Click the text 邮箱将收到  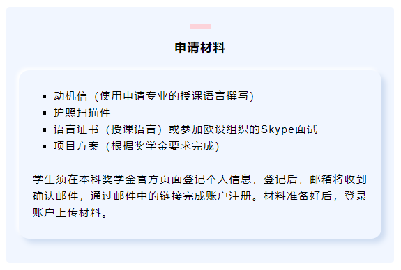(x=338, y=179)
